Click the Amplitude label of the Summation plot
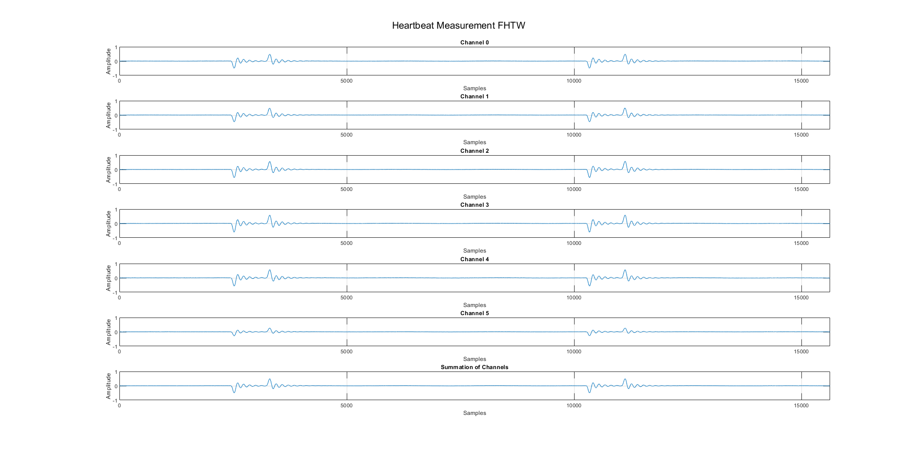917x456 pixels. [x=108, y=386]
